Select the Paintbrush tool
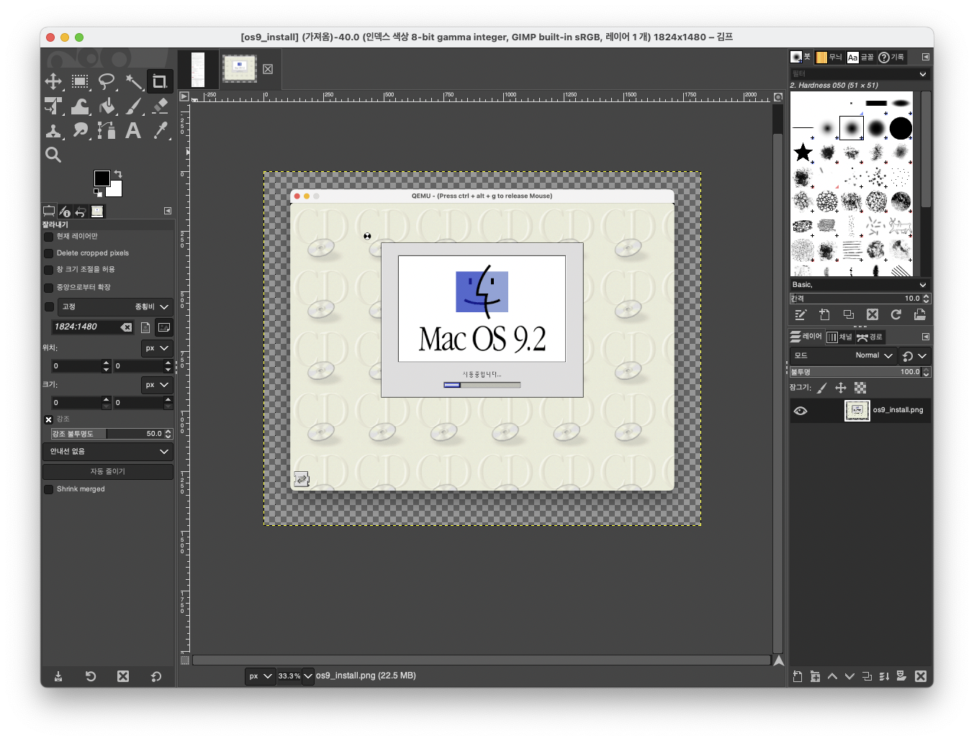Screen dimensions: 974x741 pos(133,106)
